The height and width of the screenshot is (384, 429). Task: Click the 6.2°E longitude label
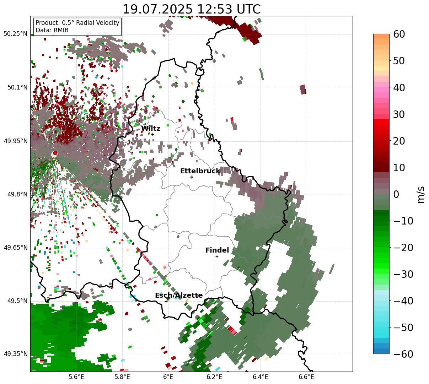(x=214, y=377)
